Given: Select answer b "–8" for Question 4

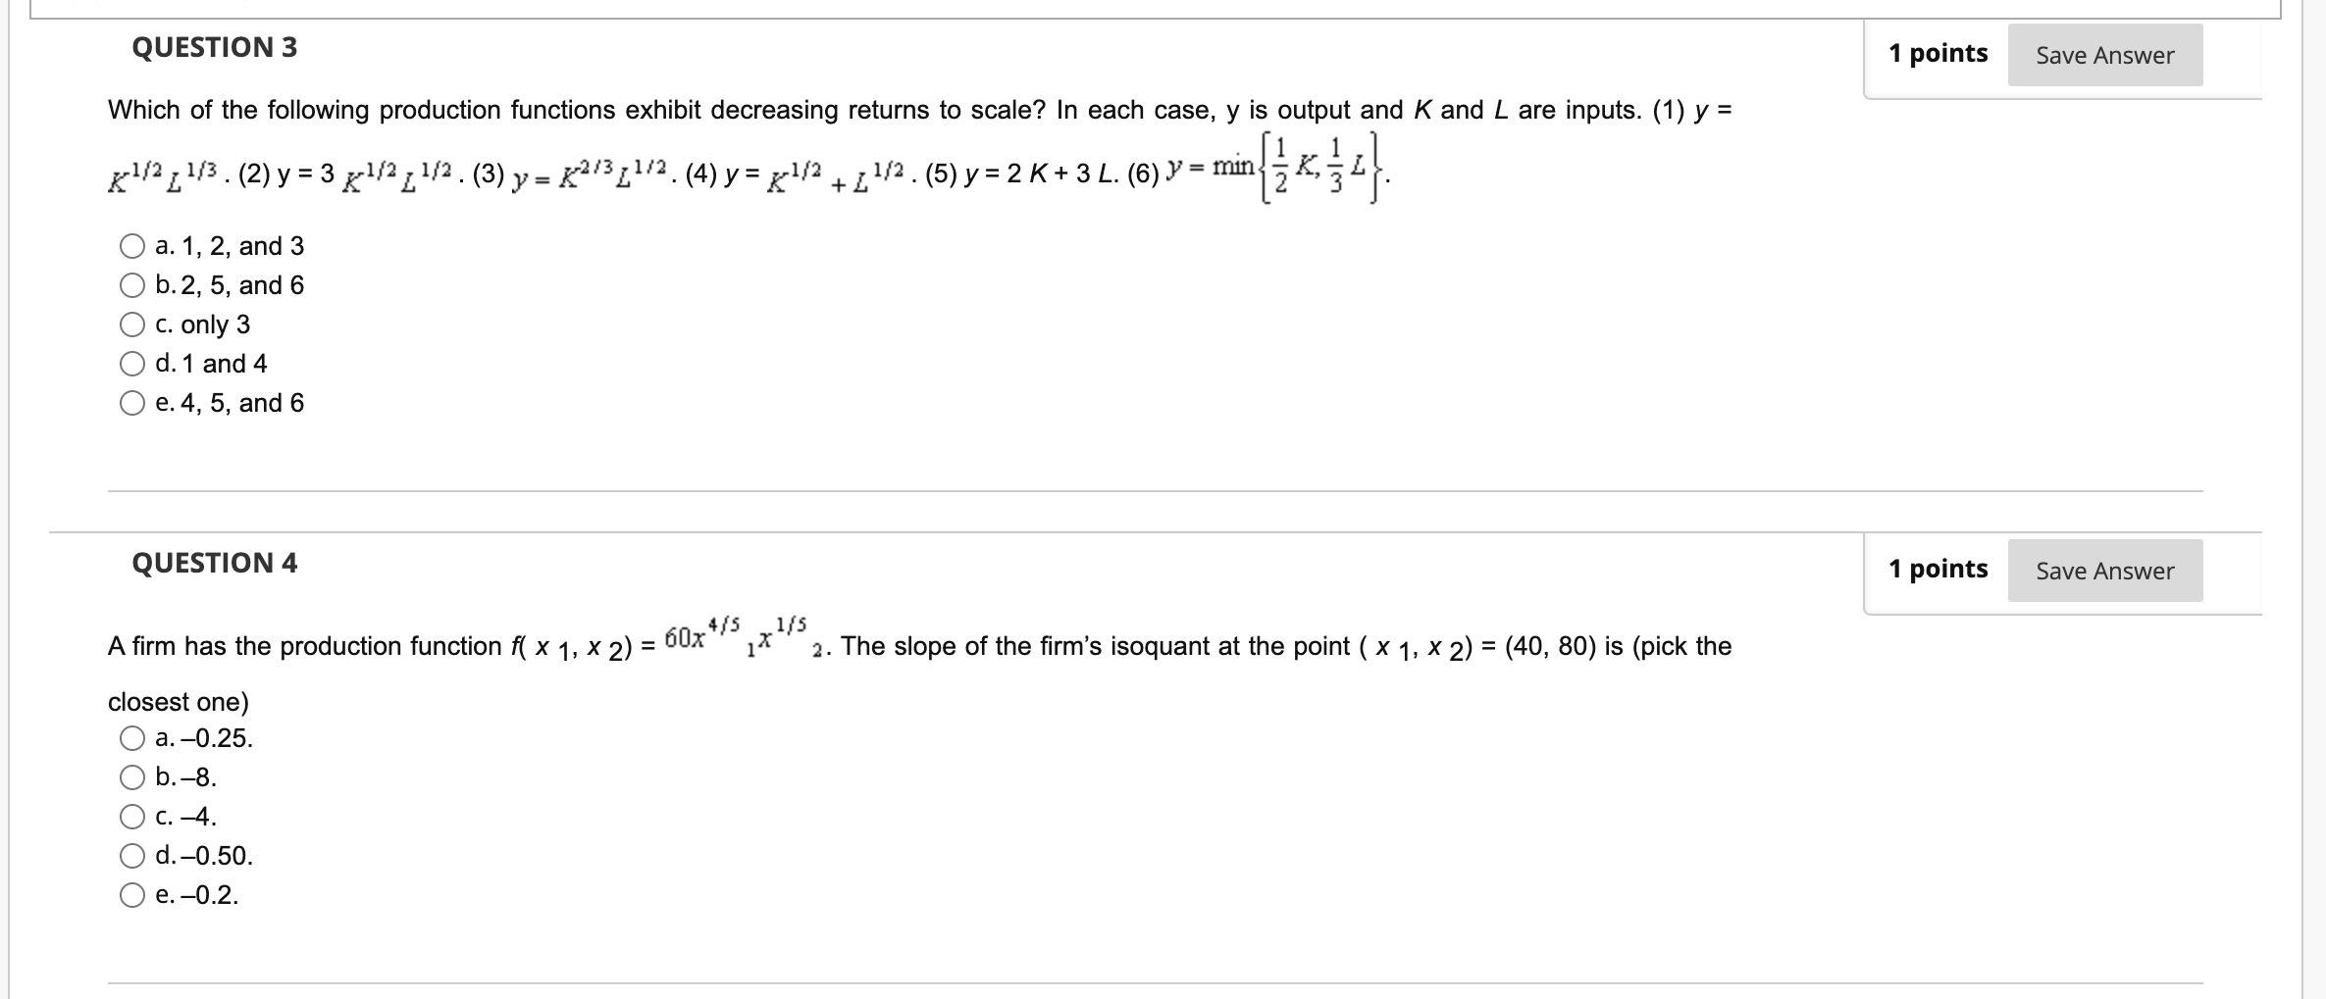Looking at the screenshot, I should click(132, 777).
